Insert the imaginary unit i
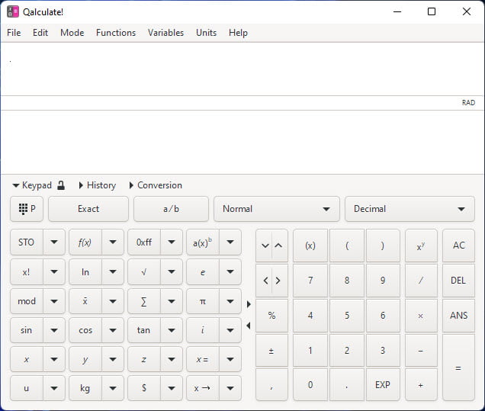Viewport: 485px width, 411px height. pyautogui.click(x=203, y=330)
